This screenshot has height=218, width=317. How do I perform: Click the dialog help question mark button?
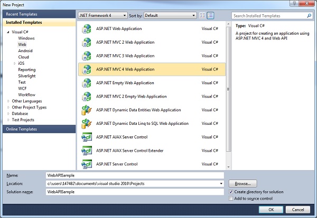tap(294, 3)
